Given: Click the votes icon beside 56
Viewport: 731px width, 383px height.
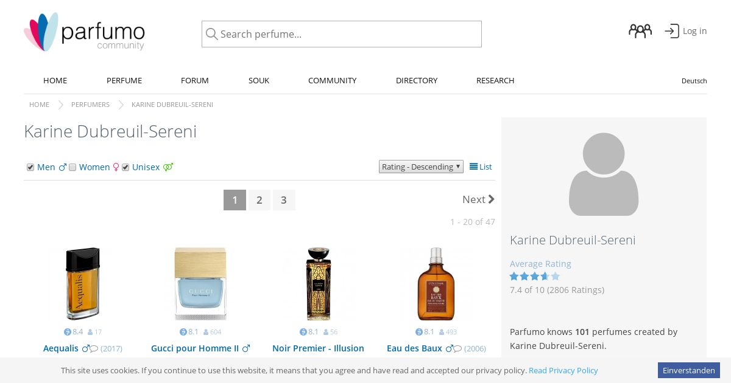Looking at the screenshot, I should 326,333.
